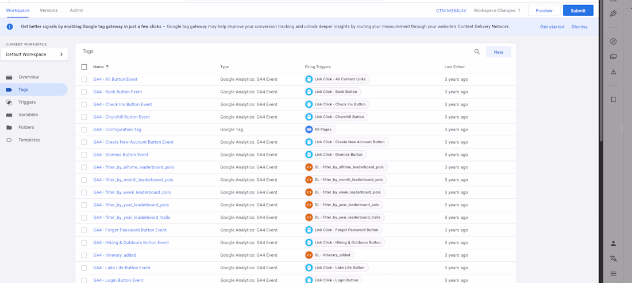Screen dimensions: 632x283
Task: Click the info icon in the banner
Action: (x=10, y=26)
